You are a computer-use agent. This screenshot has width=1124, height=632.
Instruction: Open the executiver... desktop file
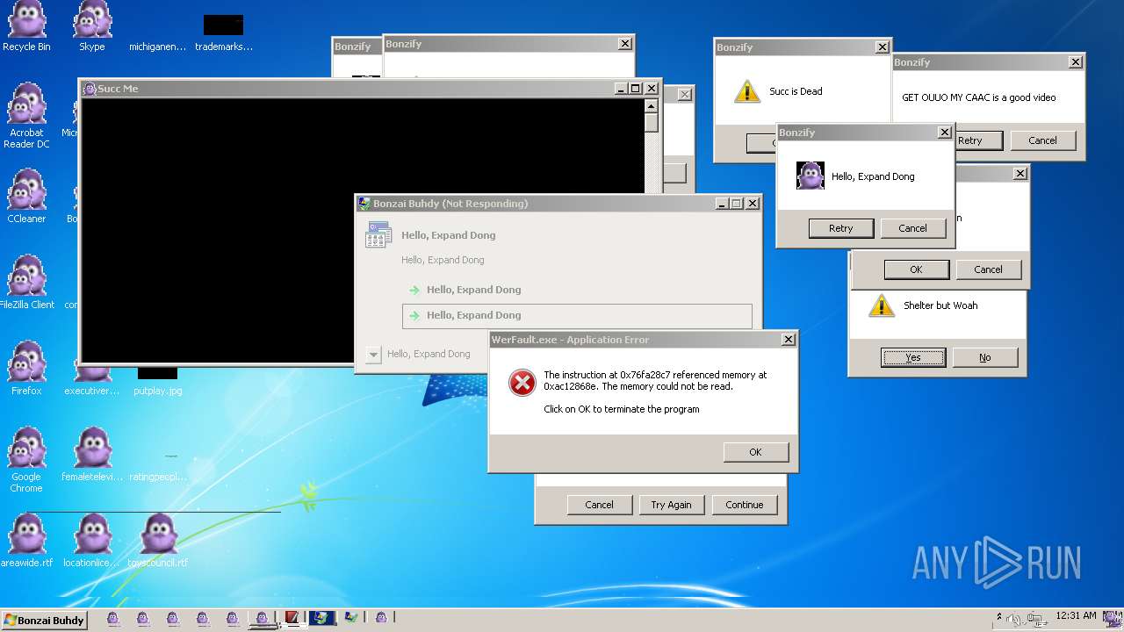point(92,383)
